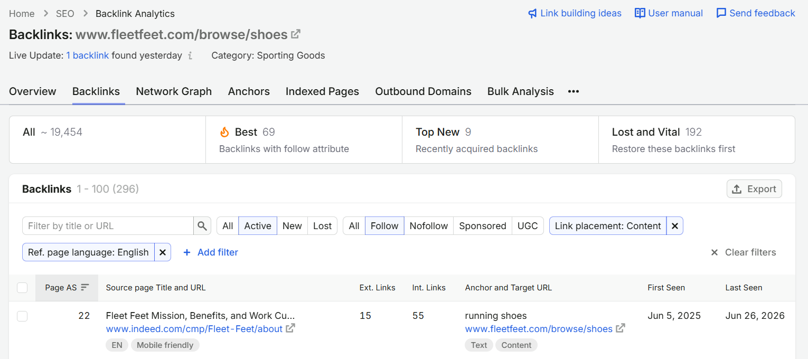The image size is (808, 359).
Task: Switch to the Anchors tab
Action: click(x=249, y=91)
